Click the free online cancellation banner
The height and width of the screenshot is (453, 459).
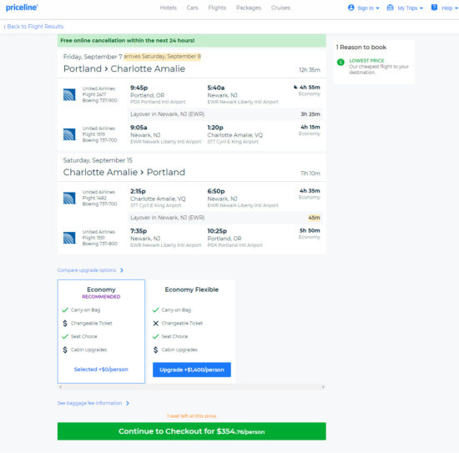(192, 41)
